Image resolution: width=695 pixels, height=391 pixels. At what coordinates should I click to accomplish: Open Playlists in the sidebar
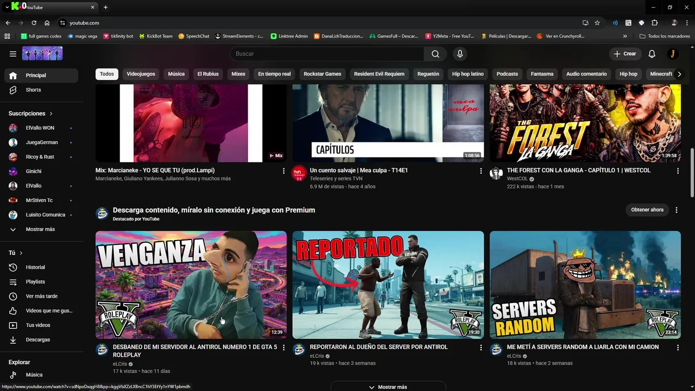click(x=41, y=282)
